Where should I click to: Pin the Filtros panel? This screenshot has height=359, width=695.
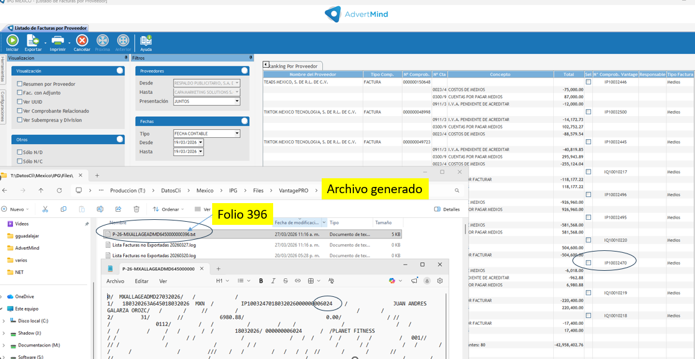coord(250,58)
